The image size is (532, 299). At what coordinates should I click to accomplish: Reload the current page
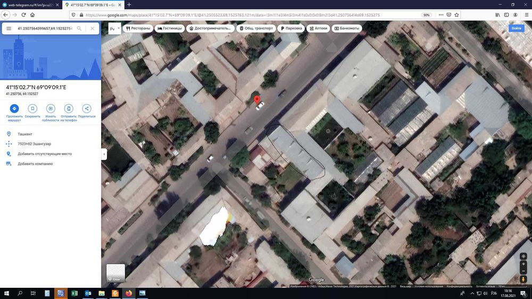coord(23,15)
